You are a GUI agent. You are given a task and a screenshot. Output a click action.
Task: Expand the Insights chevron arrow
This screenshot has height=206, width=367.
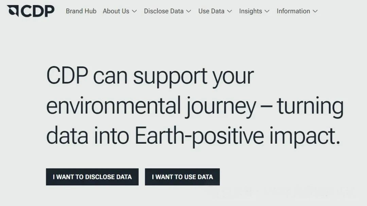pyautogui.click(x=267, y=11)
